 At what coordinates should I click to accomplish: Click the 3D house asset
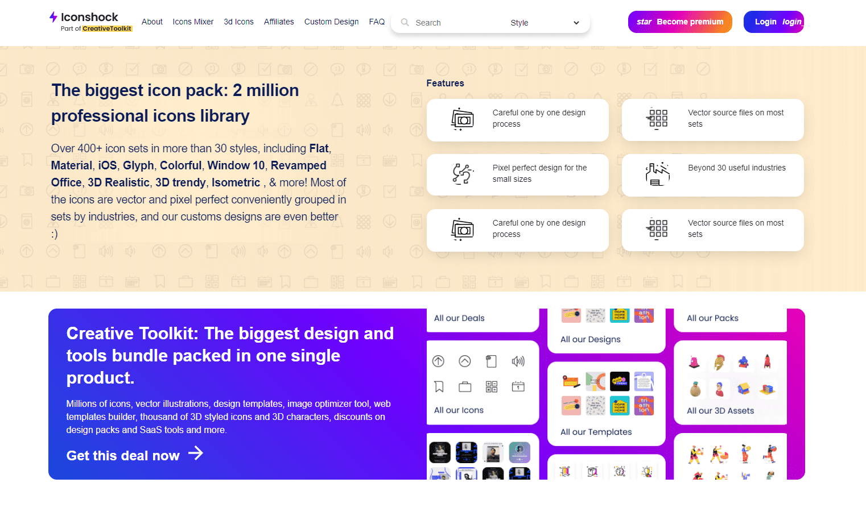(743, 389)
